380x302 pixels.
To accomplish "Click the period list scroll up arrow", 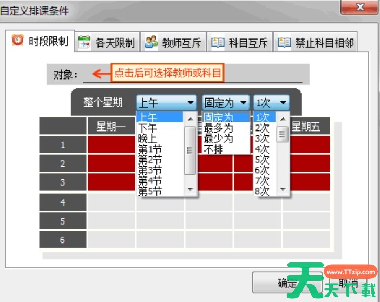I will click(190, 119).
